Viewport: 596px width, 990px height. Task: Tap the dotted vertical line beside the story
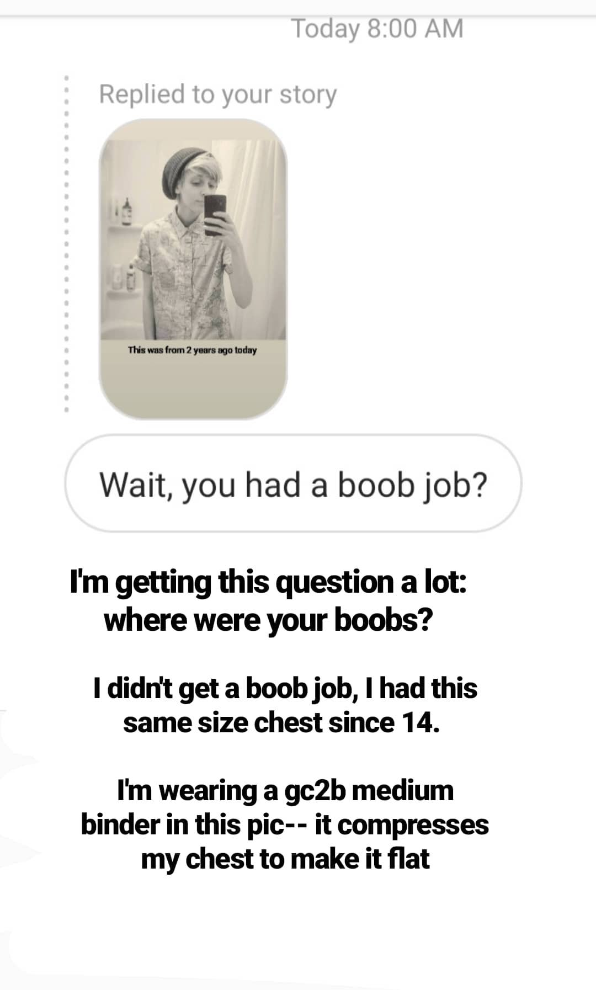click(x=65, y=243)
